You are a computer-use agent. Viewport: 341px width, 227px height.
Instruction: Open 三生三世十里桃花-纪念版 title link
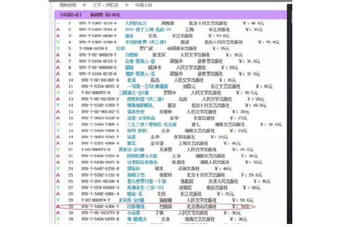click(152, 124)
